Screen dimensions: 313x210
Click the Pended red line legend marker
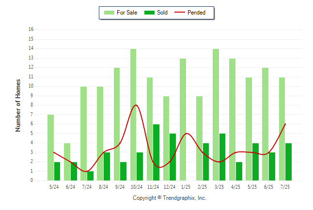tap(180, 13)
